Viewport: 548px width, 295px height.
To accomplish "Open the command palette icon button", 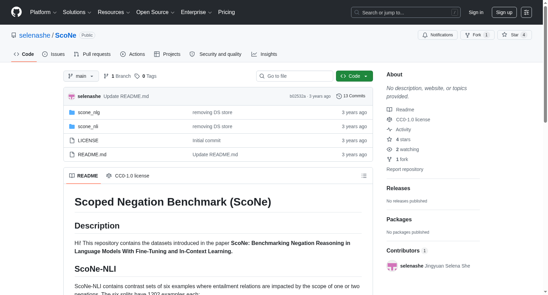I will click(x=526, y=12).
